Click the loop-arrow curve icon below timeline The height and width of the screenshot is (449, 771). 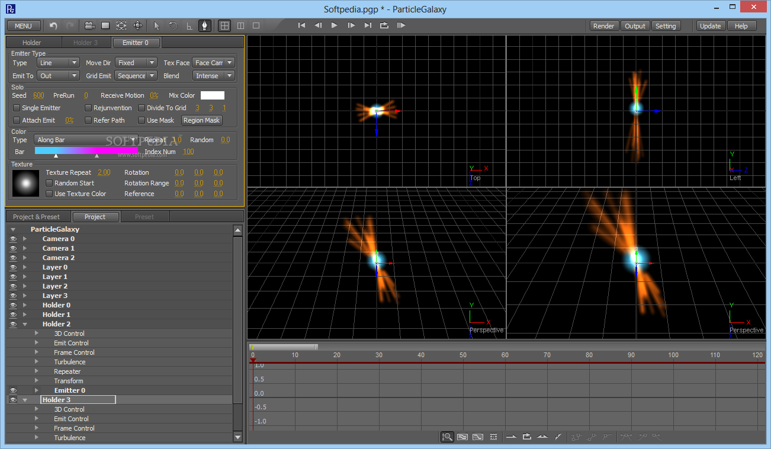tap(526, 437)
